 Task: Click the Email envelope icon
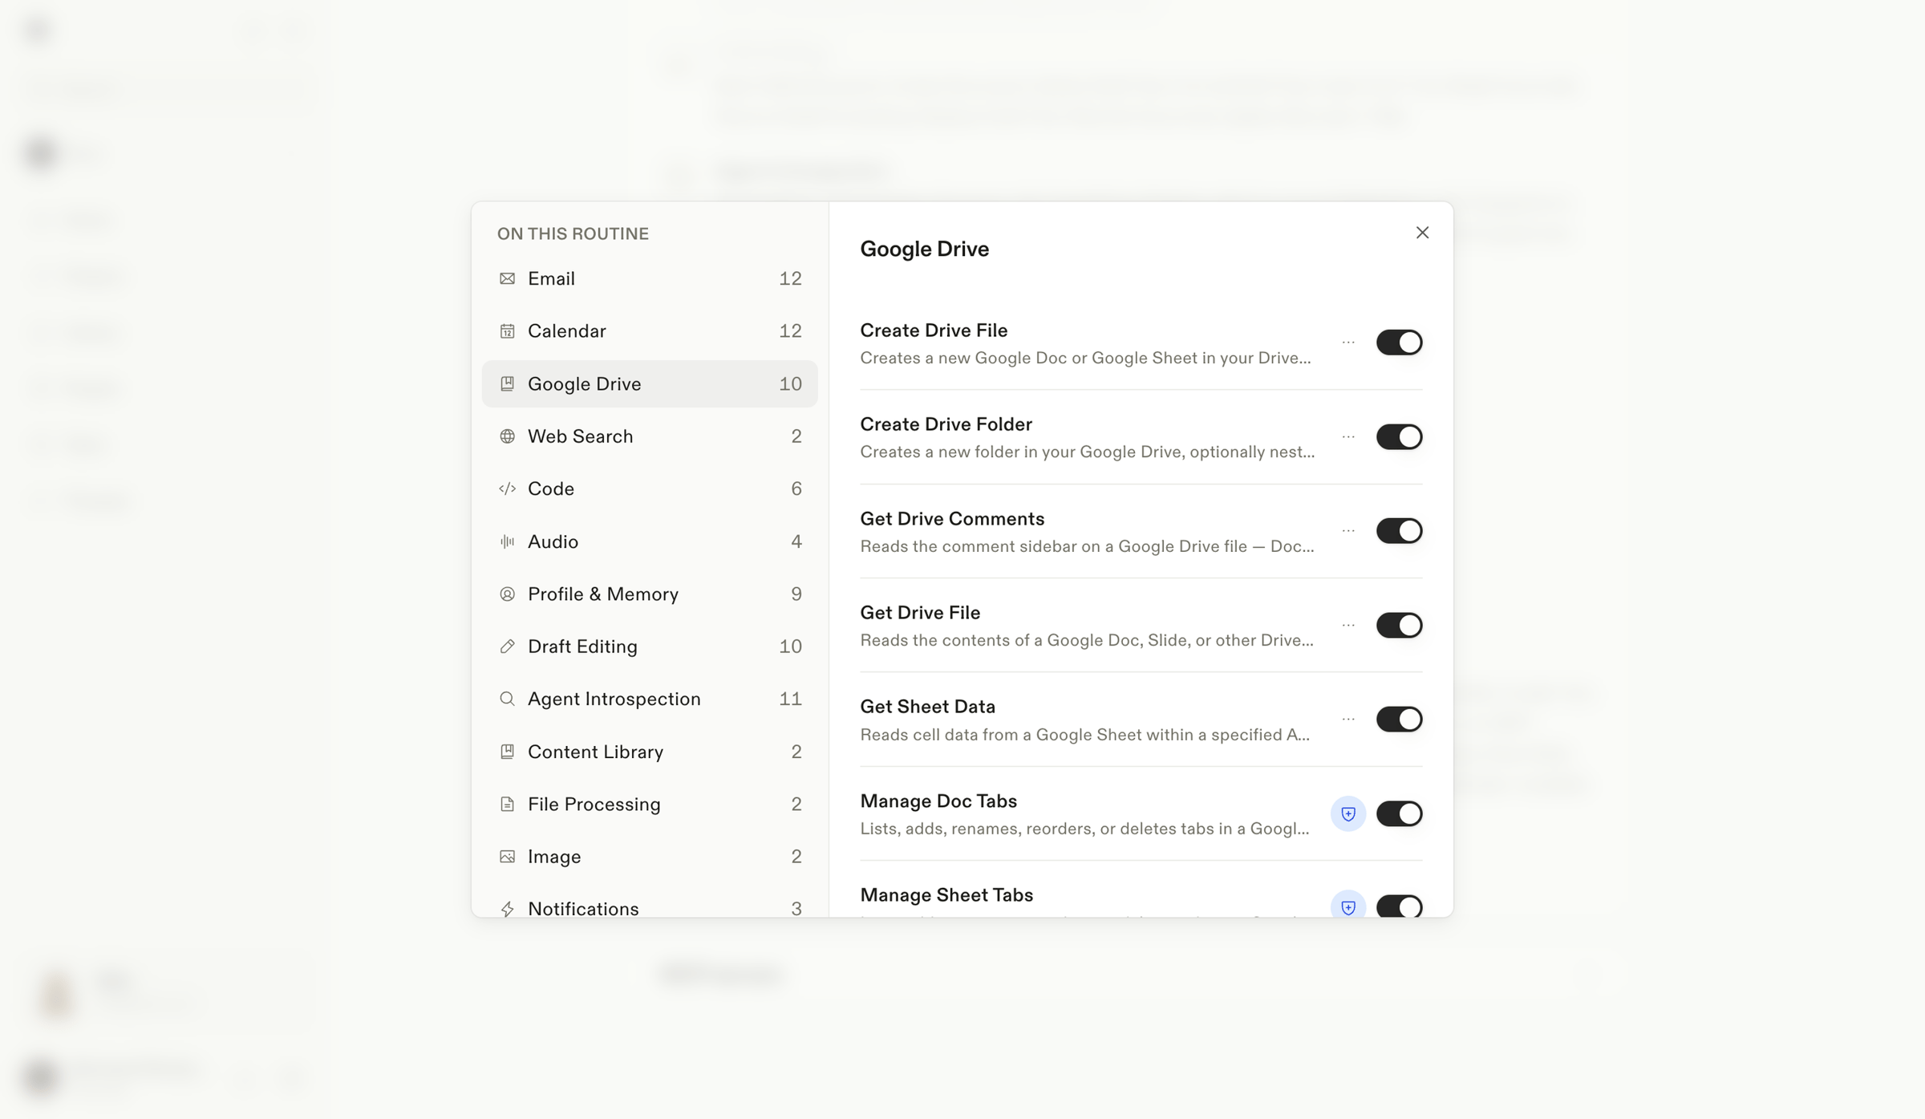[x=507, y=278]
